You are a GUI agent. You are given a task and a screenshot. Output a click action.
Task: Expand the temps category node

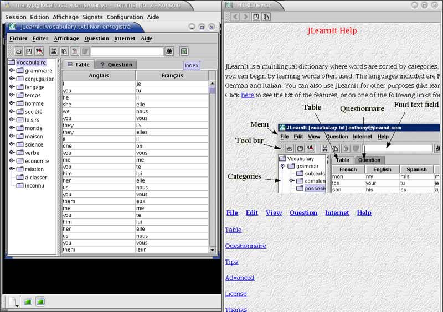click(12, 95)
